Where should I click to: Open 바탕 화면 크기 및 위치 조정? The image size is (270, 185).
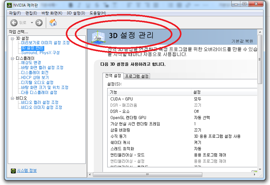click(x=45, y=87)
